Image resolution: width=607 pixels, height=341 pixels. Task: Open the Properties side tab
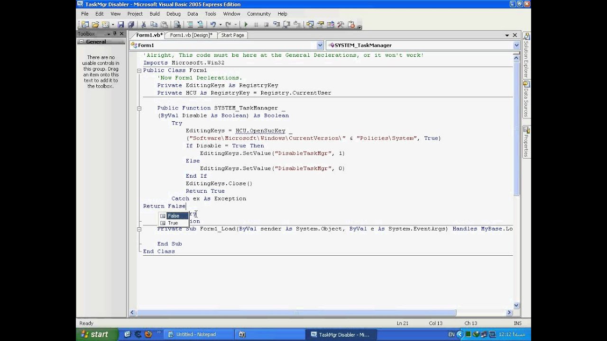[x=526, y=142]
